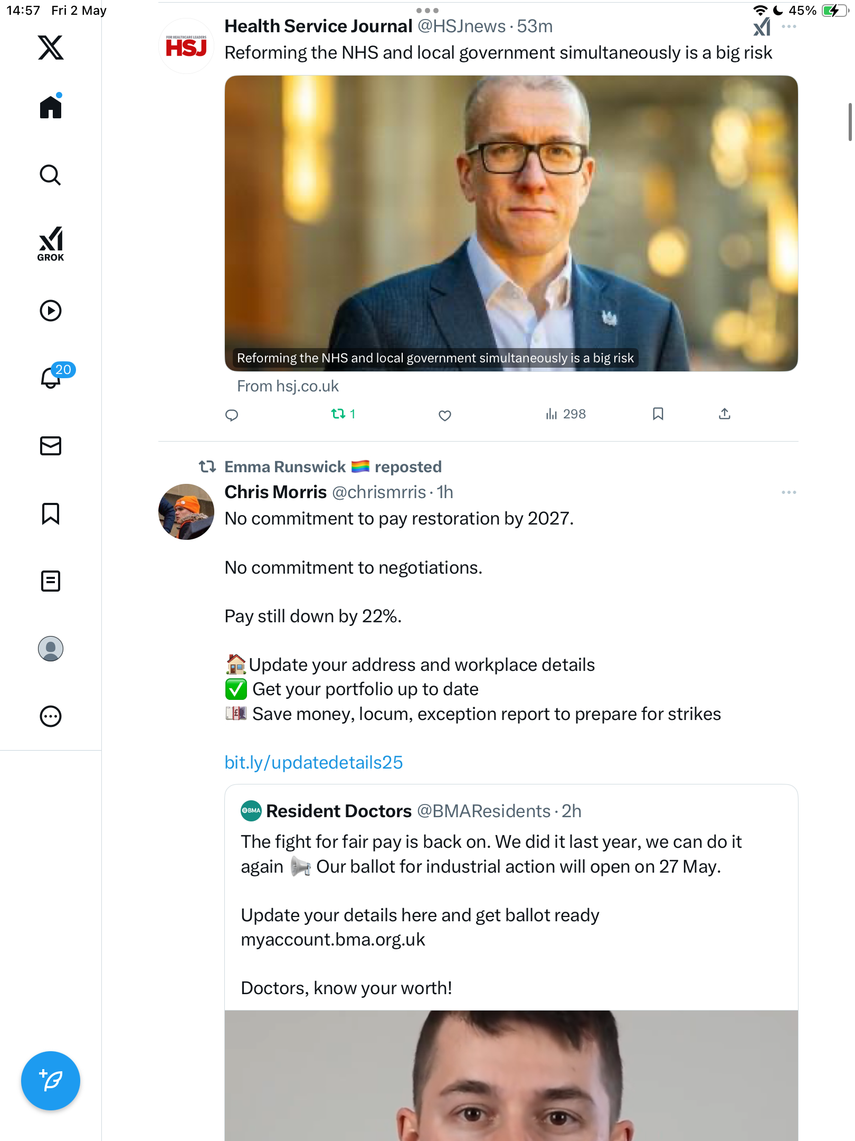Open the Video tab play icon
The height and width of the screenshot is (1141, 855).
(x=51, y=311)
